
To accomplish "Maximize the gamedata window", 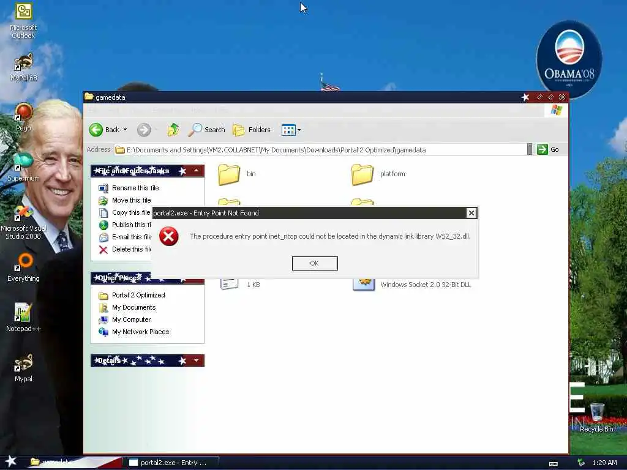I will 550,97.
